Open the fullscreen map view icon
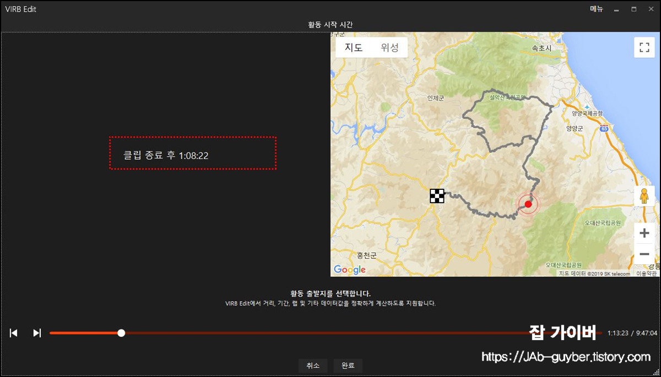 click(644, 47)
